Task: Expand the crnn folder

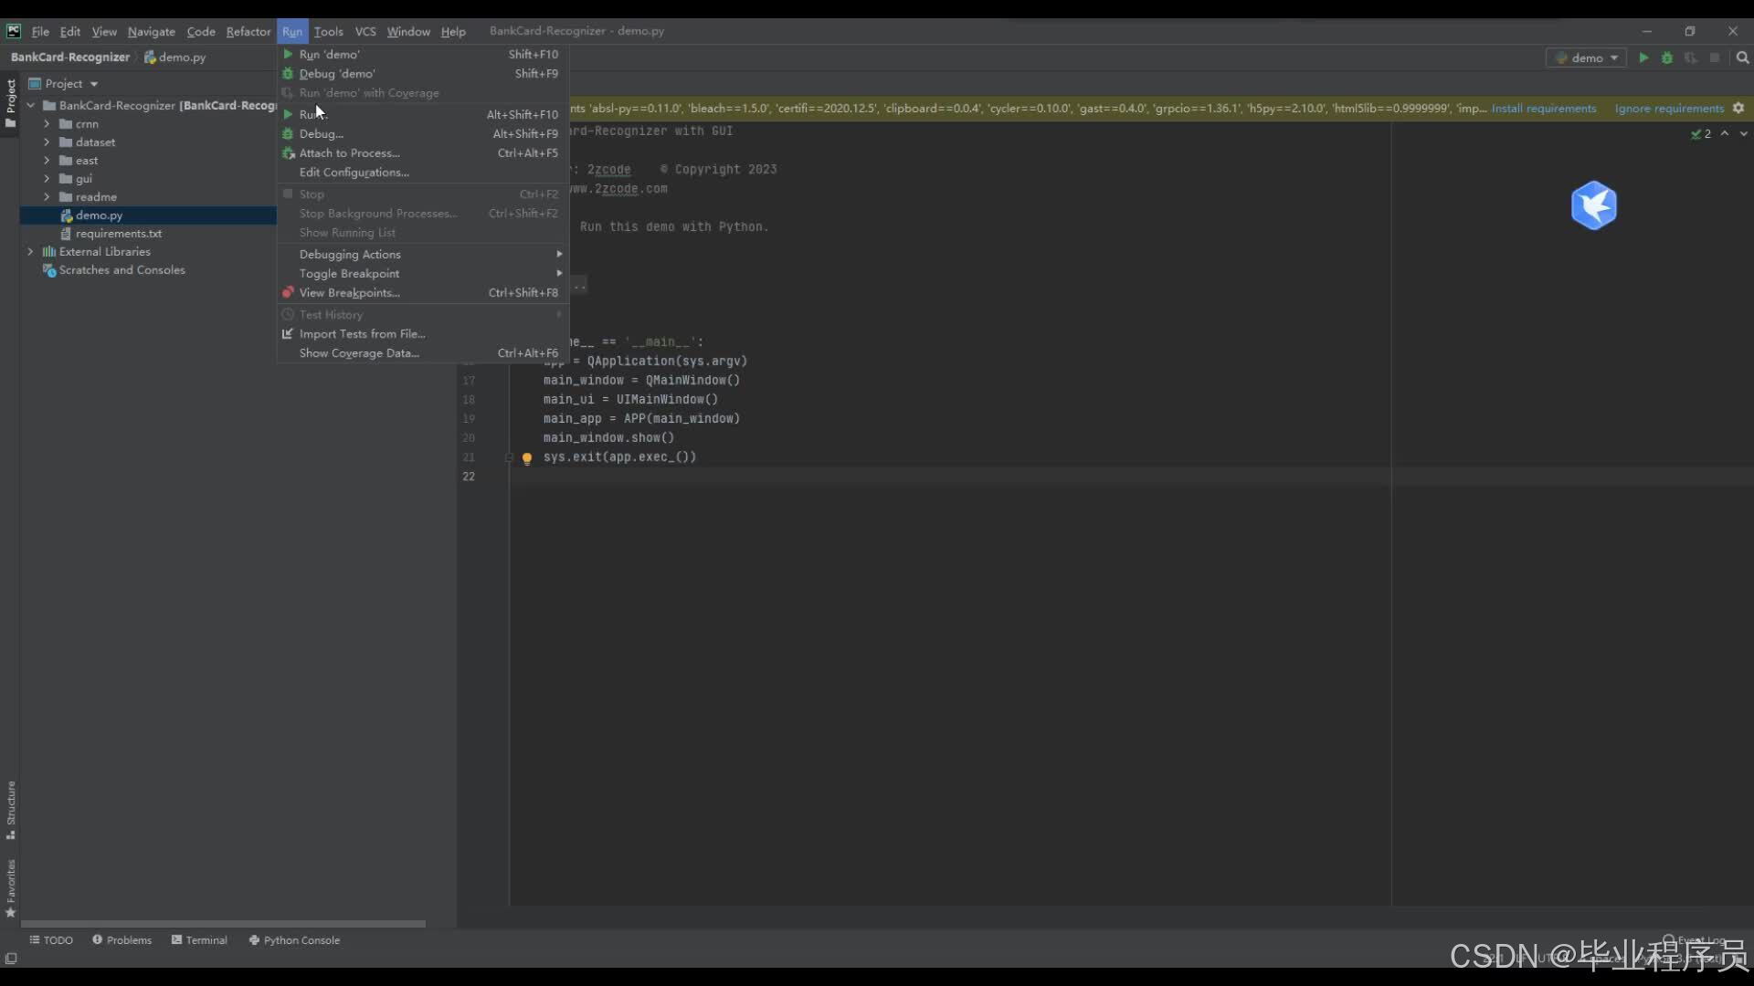Action: coord(47,124)
